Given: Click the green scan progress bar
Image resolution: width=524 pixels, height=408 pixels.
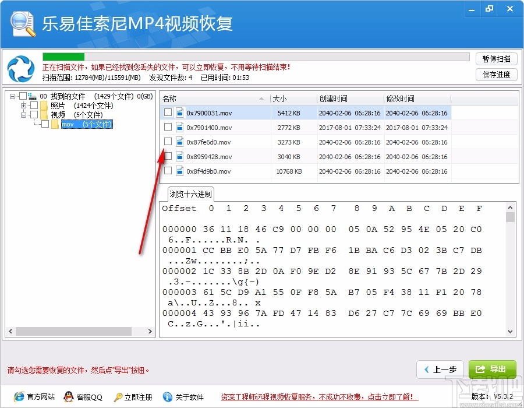Looking at the screenshot, I should (64, 57).
